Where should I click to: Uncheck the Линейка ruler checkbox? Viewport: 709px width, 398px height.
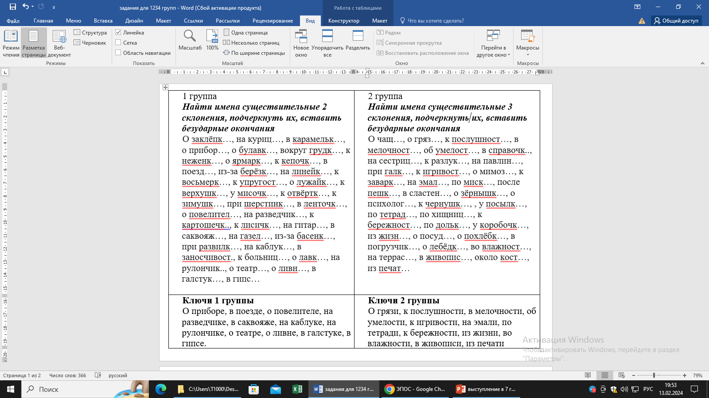[x=118, y=32]
